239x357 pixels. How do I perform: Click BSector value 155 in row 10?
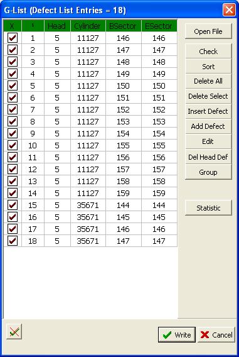tap(124, 145)
